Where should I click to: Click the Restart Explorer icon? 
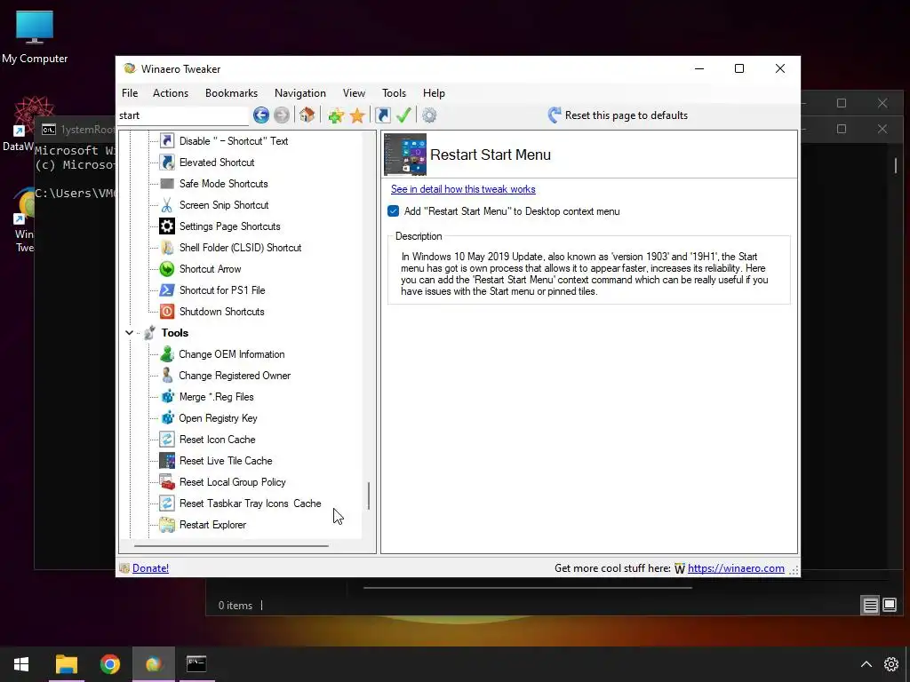(167, 525)
